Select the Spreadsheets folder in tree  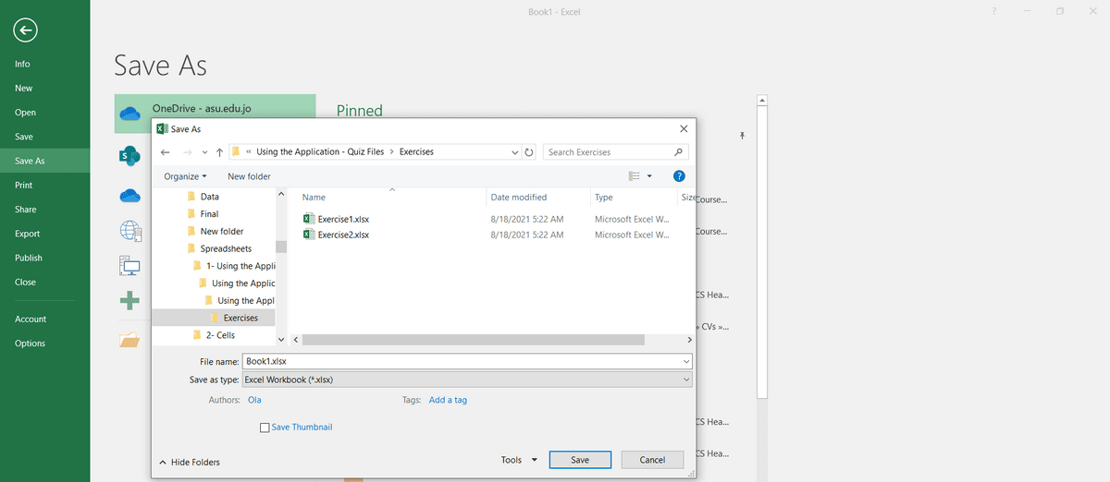click(x=225, y=248)
